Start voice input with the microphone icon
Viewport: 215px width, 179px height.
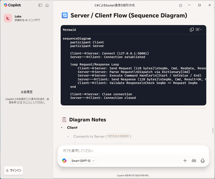(203, 161)
